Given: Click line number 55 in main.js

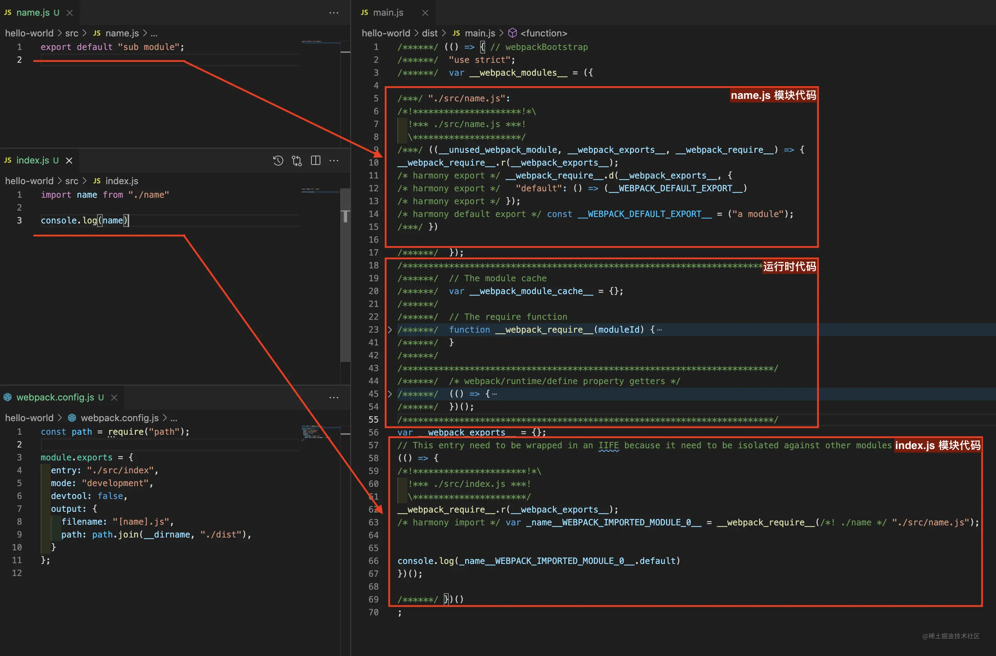Looking at the screenshot, I should [373, 419].
